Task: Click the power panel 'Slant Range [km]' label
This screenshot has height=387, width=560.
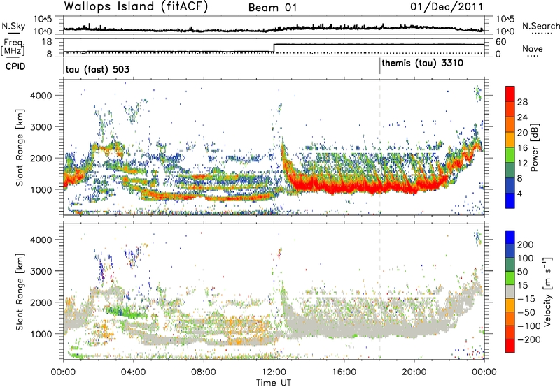Action: (20, 147)
